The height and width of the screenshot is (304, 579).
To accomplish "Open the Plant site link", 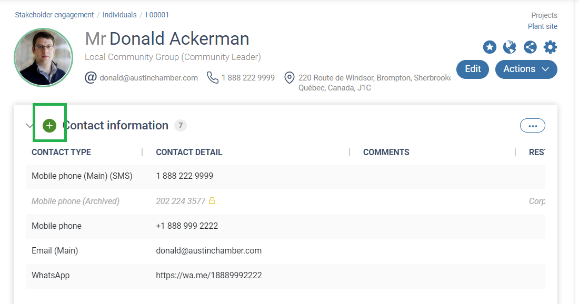I will pyautogui.click(x=543, y=26).
